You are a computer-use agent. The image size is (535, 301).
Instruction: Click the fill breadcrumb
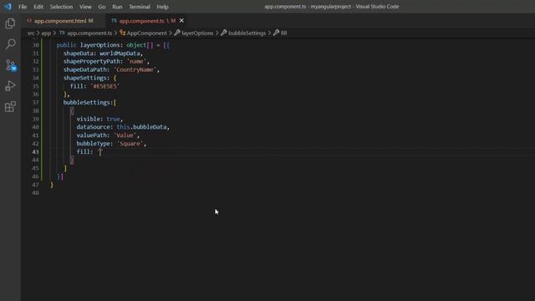coord(280,33)
